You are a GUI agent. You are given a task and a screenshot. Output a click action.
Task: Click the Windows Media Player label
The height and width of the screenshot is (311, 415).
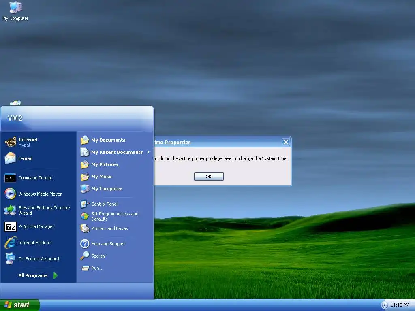[x=40, y=194]
